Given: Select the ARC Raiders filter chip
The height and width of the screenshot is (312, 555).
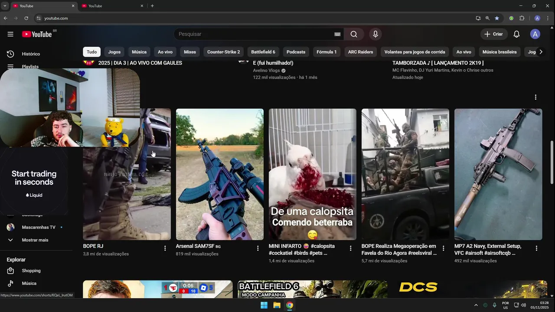Looking at the screenshot, I should tap(361, 52).
